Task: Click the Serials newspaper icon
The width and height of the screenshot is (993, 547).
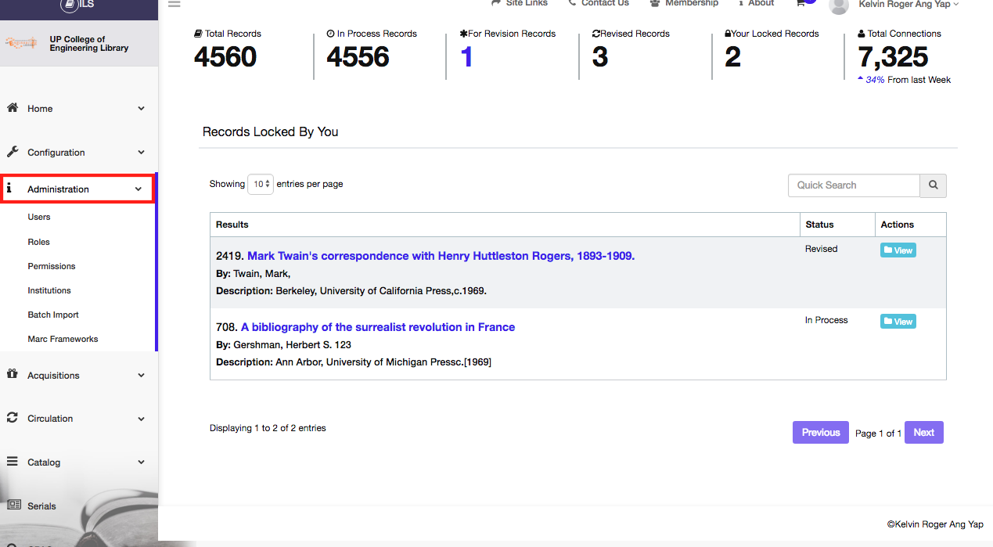Action: 13,506
